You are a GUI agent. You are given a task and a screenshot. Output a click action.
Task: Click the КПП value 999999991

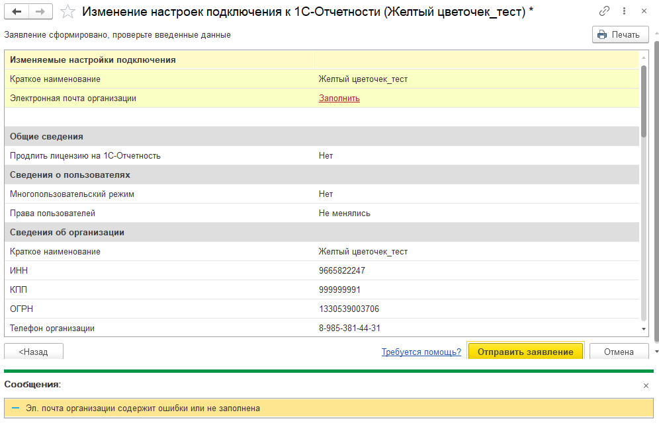tap(339, 290)
